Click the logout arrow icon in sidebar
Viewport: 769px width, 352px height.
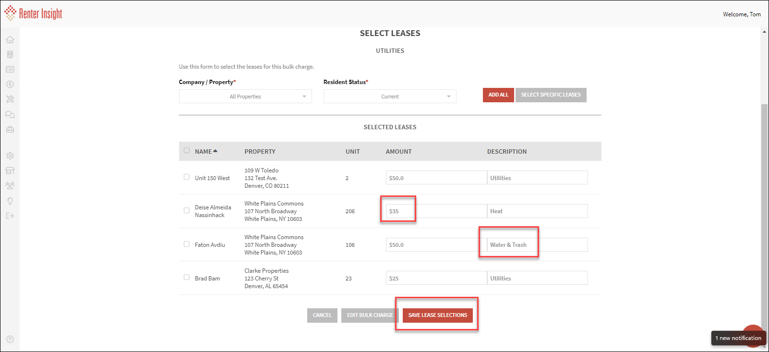10,216
